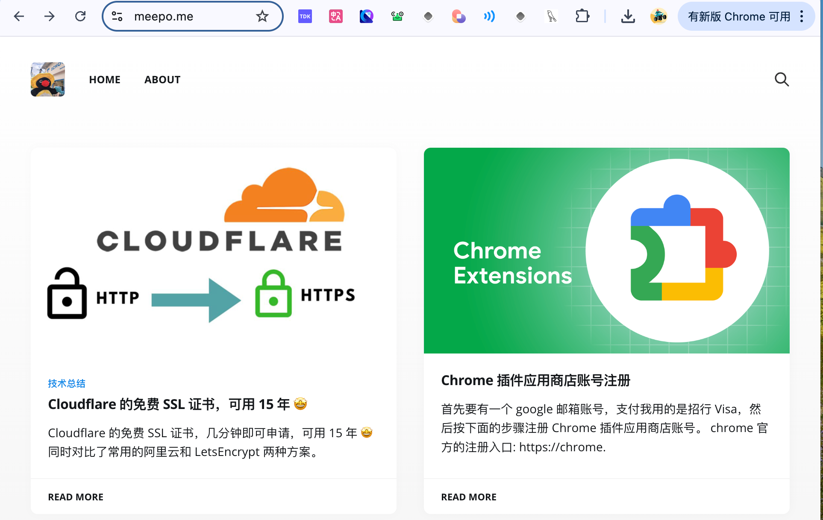
Task: Open the red translate extension
Action: coord(336,17)
